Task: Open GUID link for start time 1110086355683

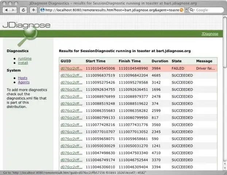Action: 72,111
